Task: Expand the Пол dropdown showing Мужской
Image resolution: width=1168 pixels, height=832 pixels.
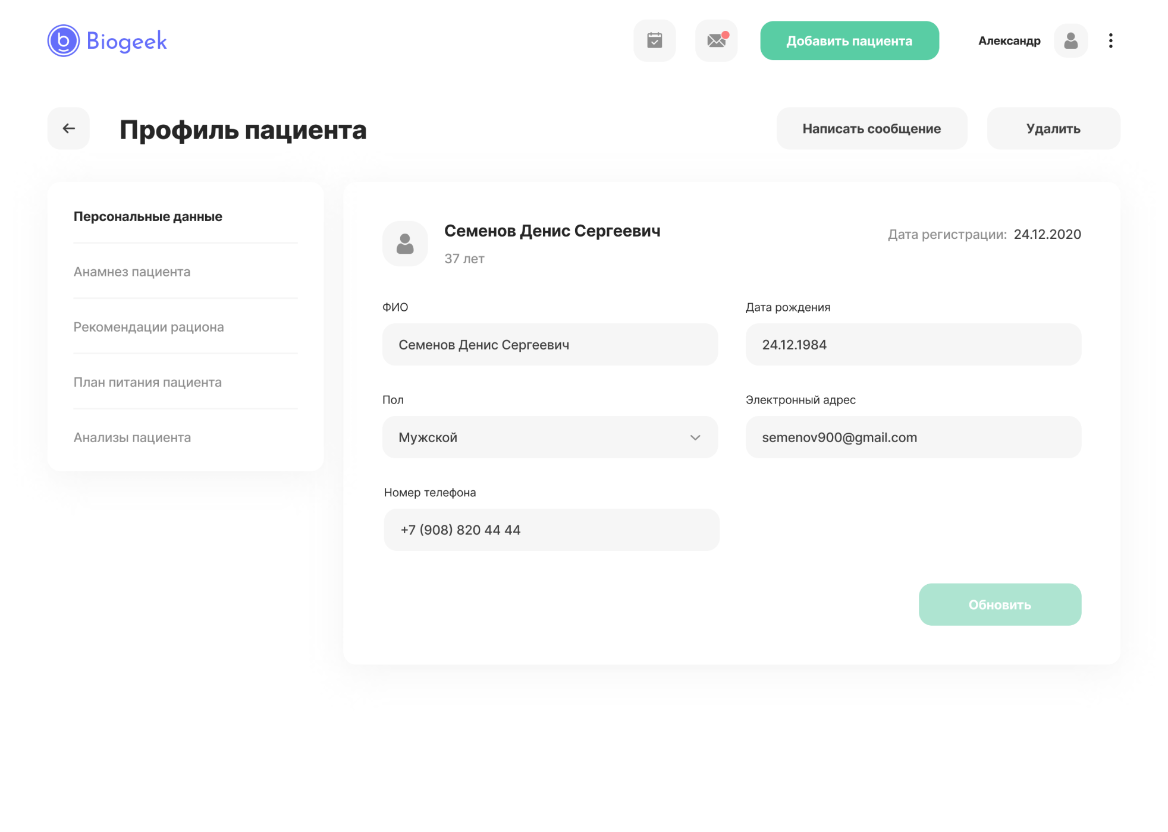Action: [x=550, y=437]
